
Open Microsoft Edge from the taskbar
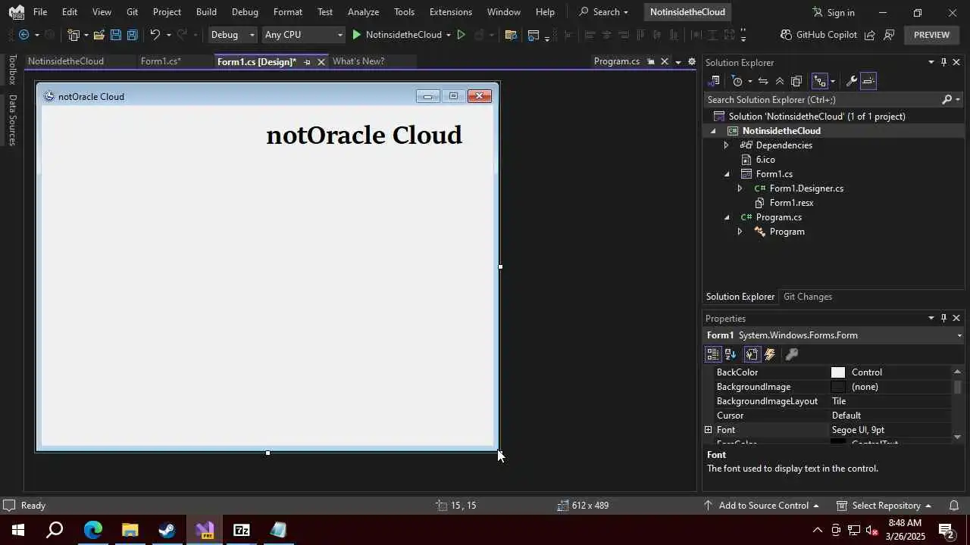tap(92, 530)
